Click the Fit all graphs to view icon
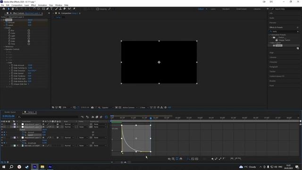This screenshot has width=302, height=170. (x=197, y=159)
